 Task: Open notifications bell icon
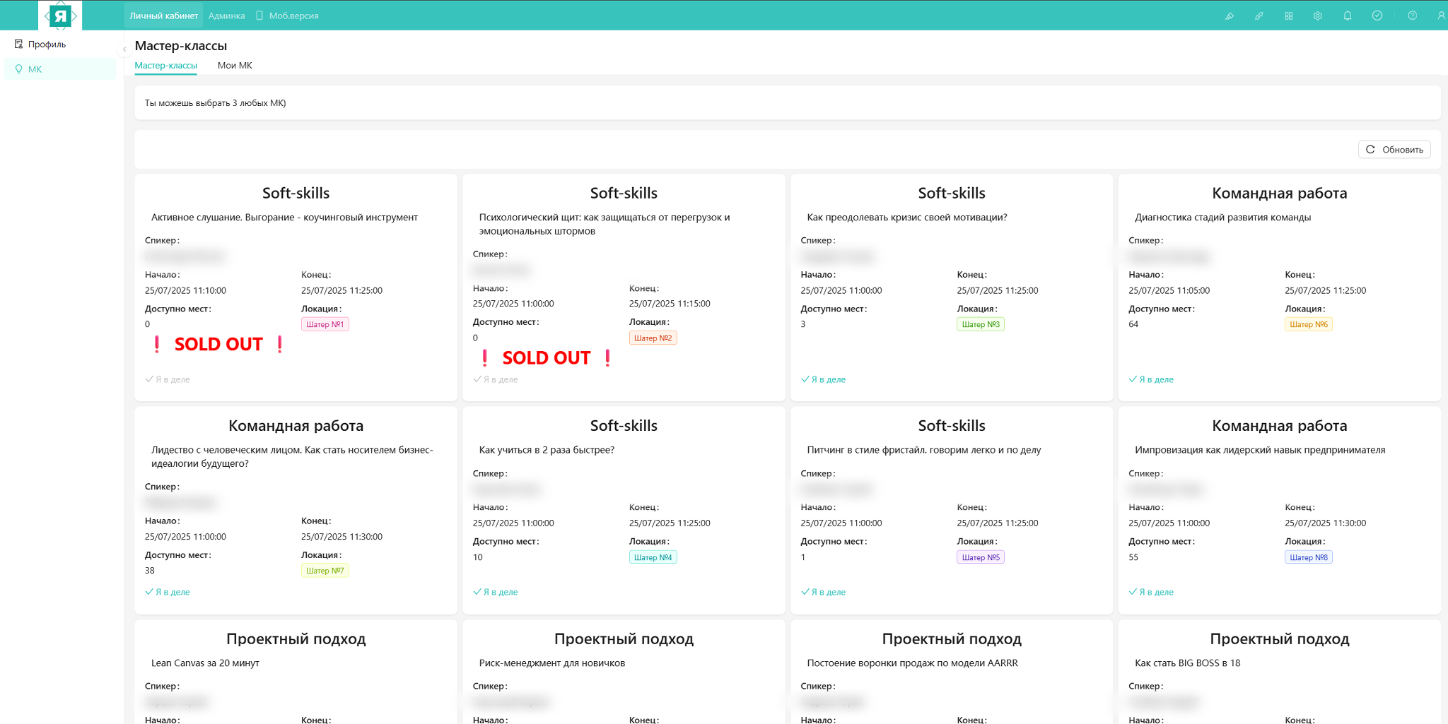click(x=1348, y=16)
